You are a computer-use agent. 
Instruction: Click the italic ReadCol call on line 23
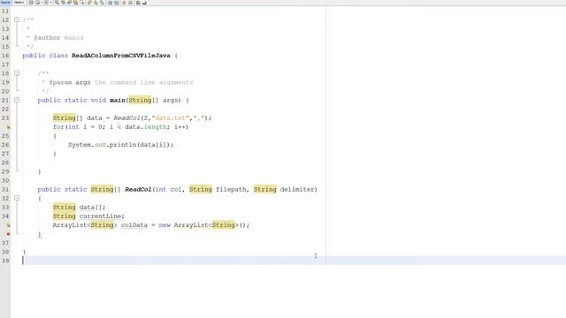point(126,117)
